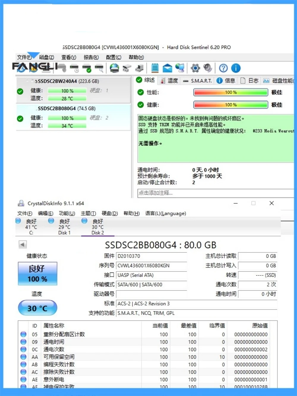
Task: Open the 帮助(H) menu in CrystalDiskInfo
Action: 132,213
